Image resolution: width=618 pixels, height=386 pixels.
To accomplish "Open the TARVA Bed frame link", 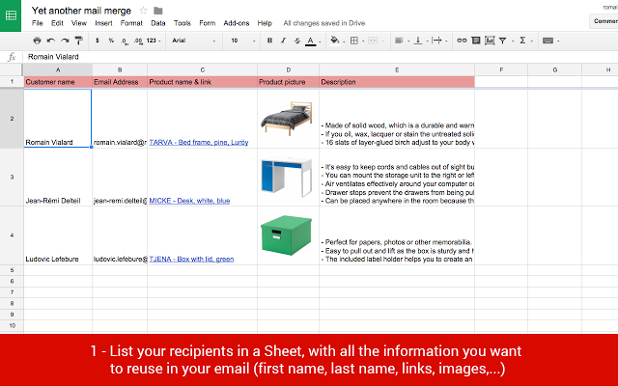I will [x=199, y=142].
